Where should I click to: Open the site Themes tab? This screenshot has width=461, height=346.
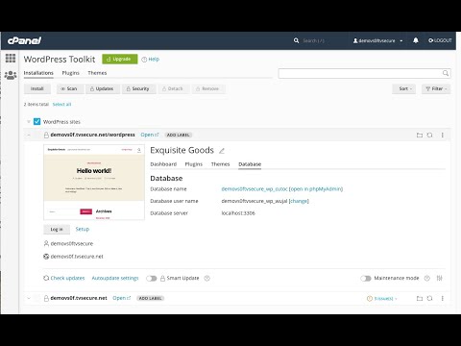pos(220,164)
